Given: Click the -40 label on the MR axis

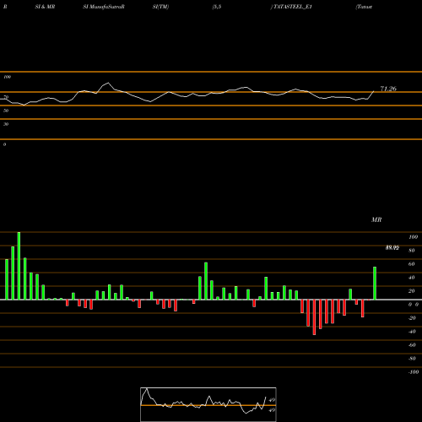Looking at the screenshot, I should coord(412,332).
